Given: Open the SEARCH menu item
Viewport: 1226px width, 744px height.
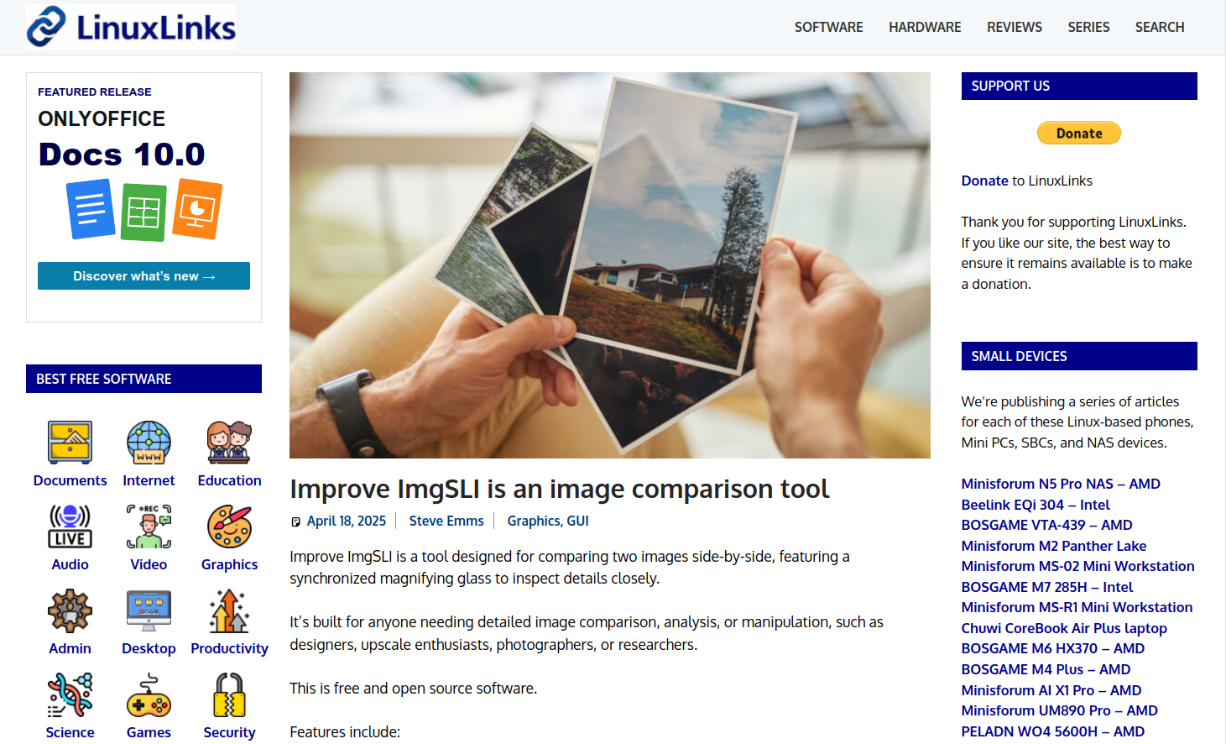Looking at the screenshot, I should point(1160,27).
